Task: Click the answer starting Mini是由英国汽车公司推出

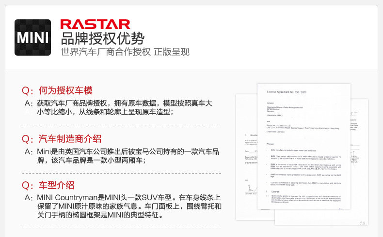Action: tap(128, 151)
